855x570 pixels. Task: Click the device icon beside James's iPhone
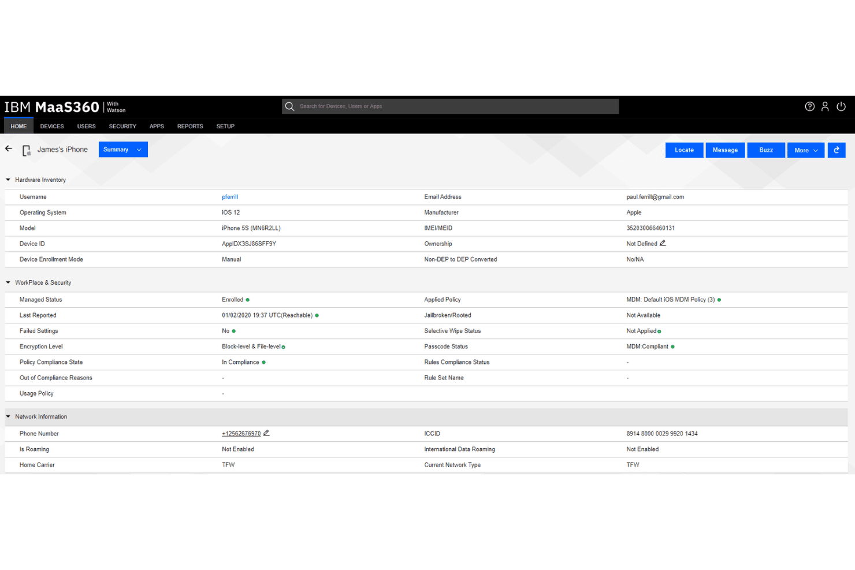tap(27, 151)
